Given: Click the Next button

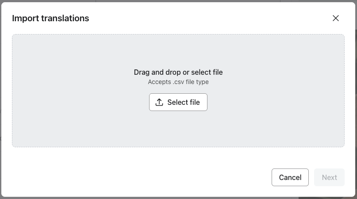Looking at the screenshot, I should click(x=329, y=177).
